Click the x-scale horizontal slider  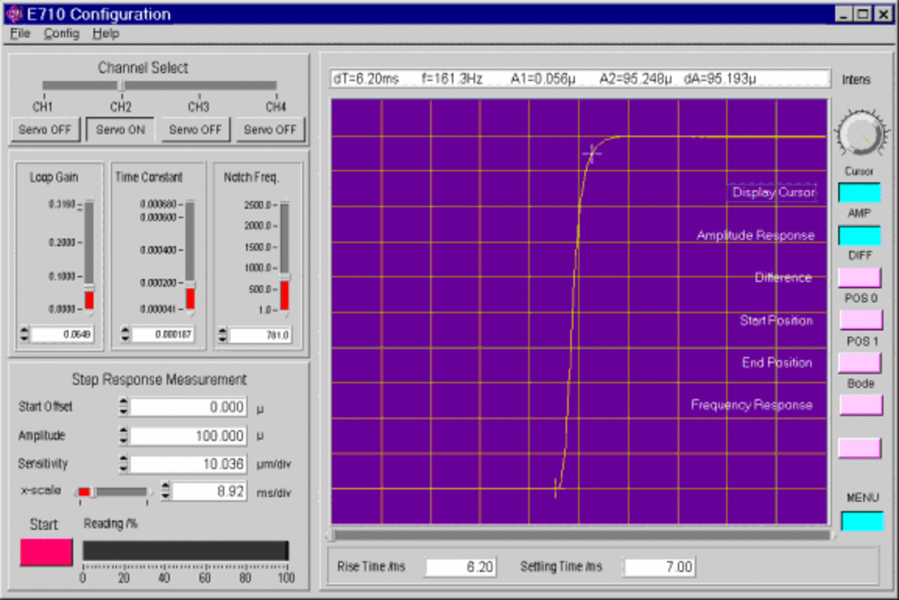113,492
